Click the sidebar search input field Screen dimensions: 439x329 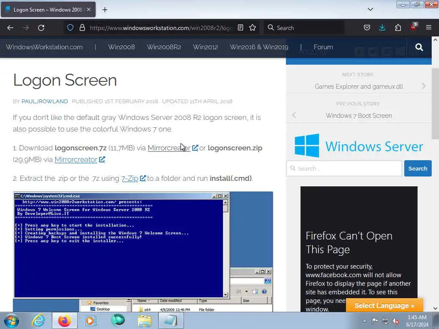click(x=344, y=168)
